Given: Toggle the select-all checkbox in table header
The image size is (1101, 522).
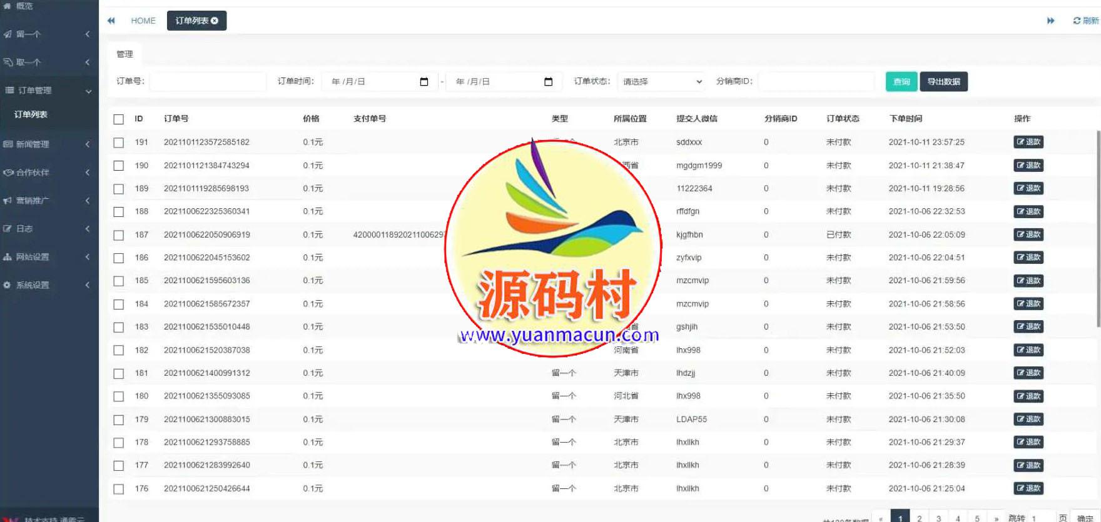Looking at the screenshot, I should (x=119, y=119).
